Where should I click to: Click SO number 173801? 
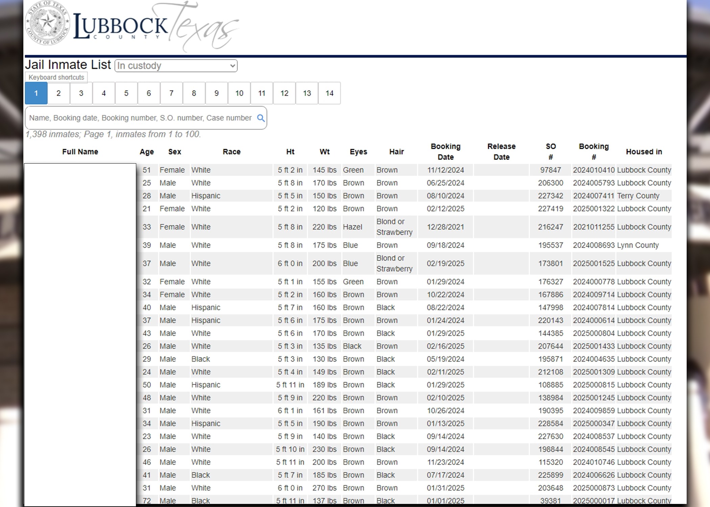pyautogui.click(x=551, y=263)
